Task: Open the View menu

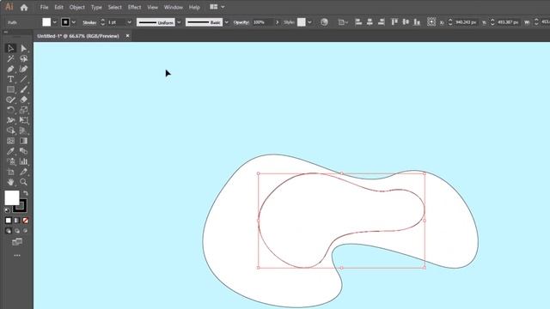Action: pyautogui.click(x=153, y=7)
